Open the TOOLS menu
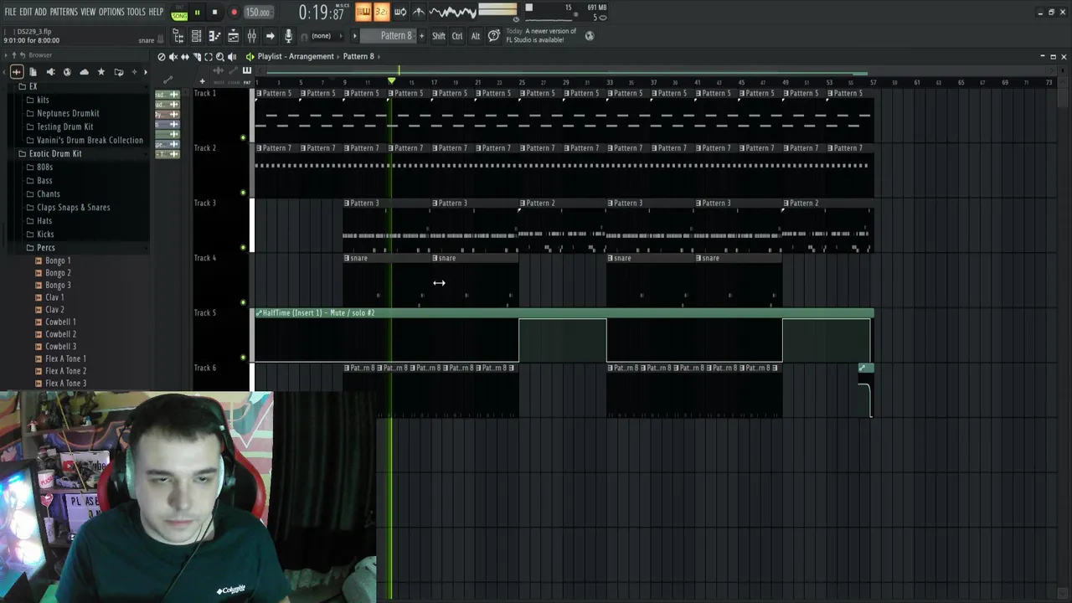 click(137, 12)
